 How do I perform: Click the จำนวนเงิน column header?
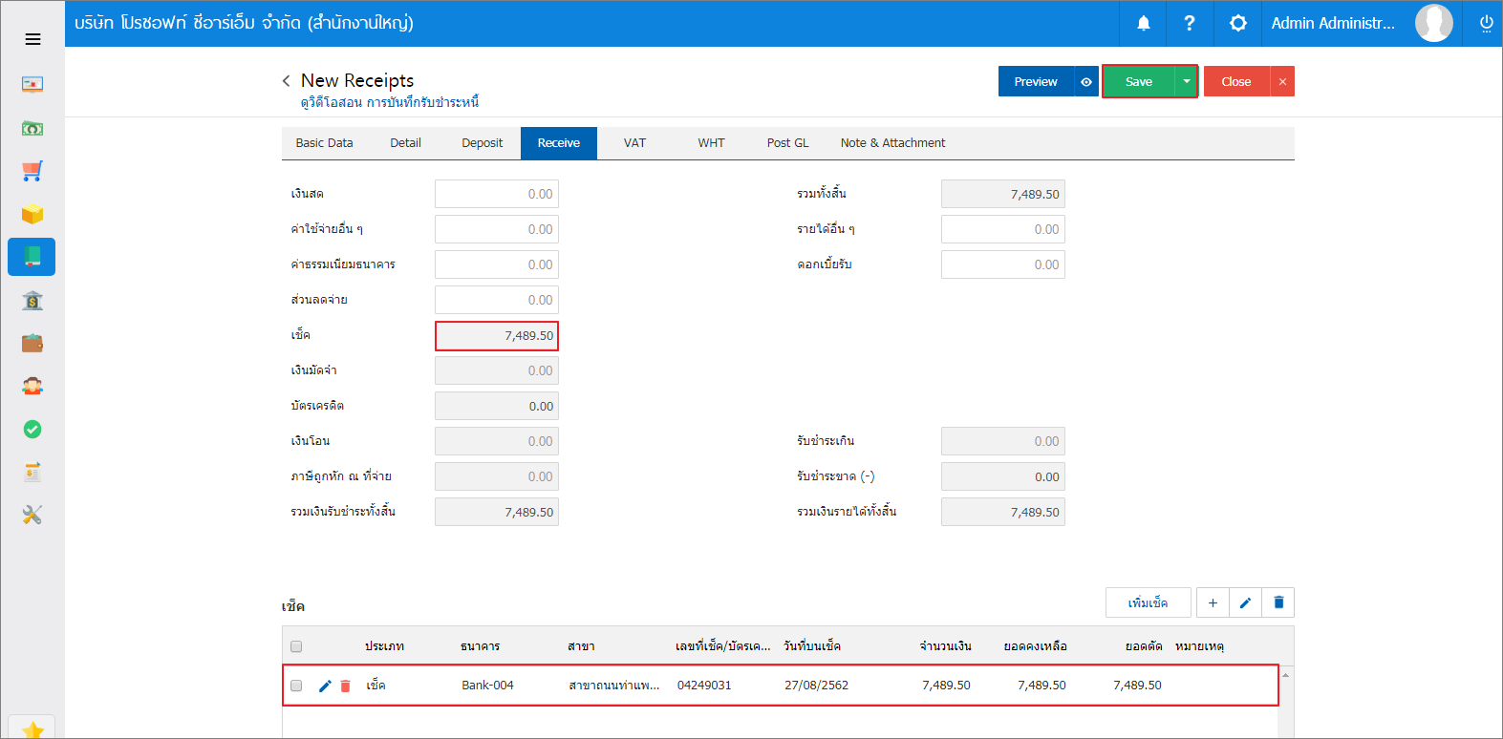pyautogui.click(x=945, y=646)
